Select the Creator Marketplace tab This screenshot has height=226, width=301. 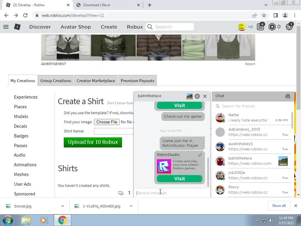pyautogui.click(x=96, y=81)
